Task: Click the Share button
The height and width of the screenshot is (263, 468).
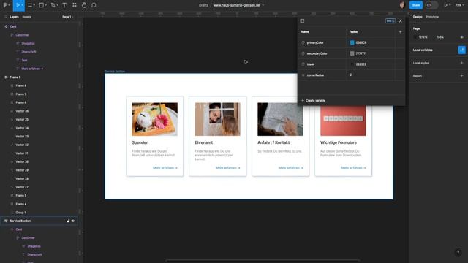Action: click(x=416, y=5)
